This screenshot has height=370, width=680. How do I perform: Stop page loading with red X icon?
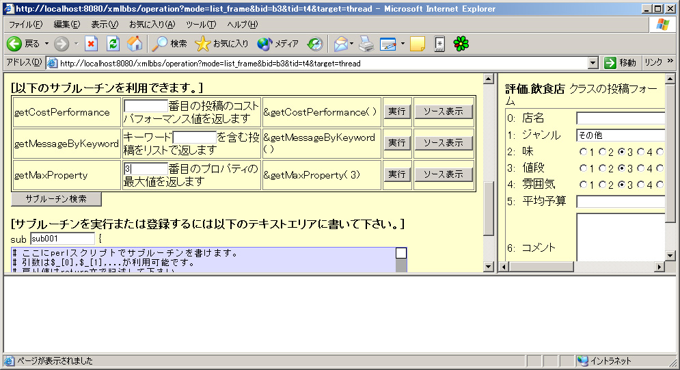click(x=91, y=44)
